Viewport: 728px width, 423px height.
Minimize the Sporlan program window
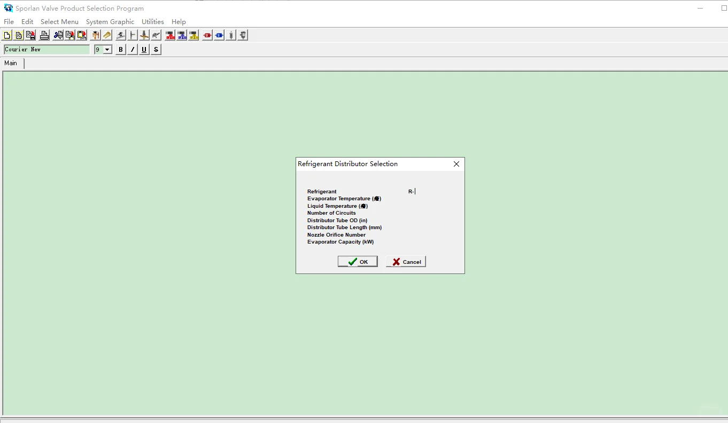coord(701,8)
